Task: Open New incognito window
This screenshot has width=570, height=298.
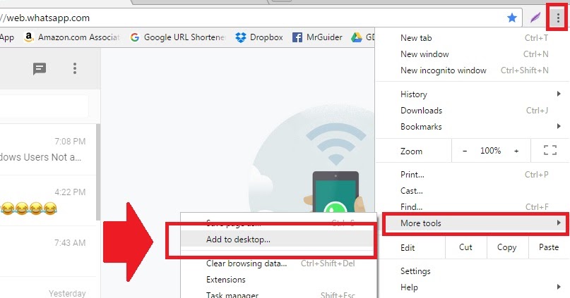Action: 473,70
